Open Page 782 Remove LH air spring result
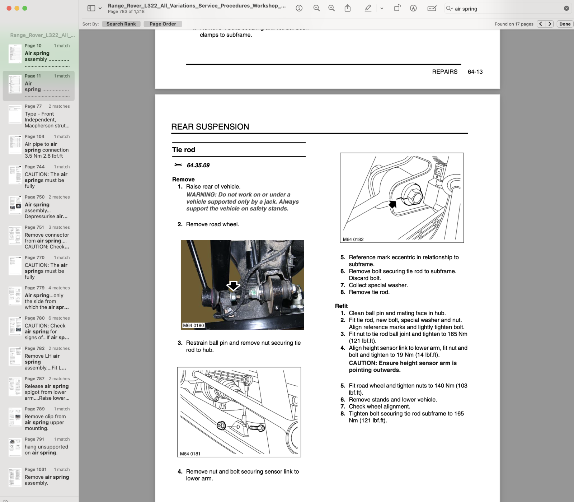Viewport: 574px width, 502px height. coord(39,358)
